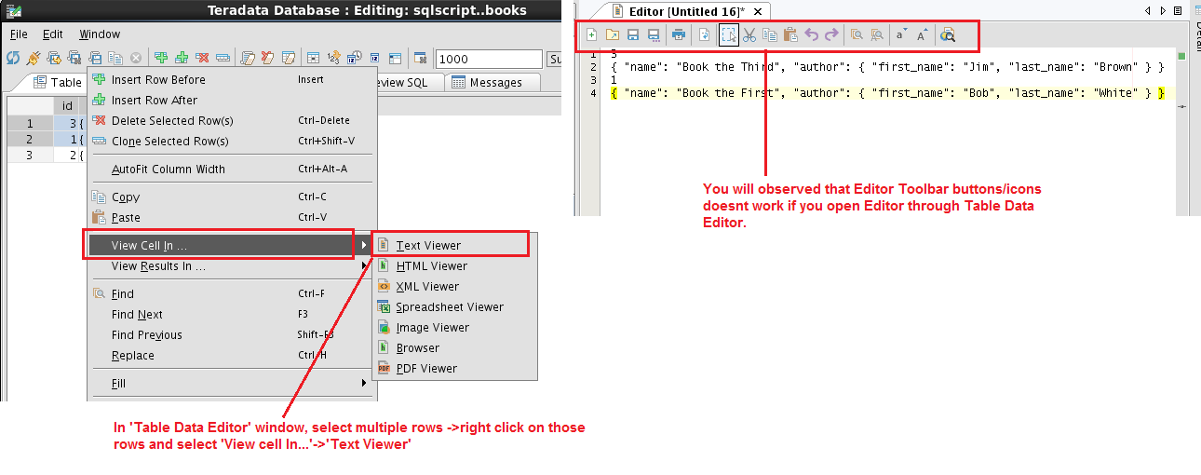Image resolution: width=1201 pixels, height=475 pixels.
Task: Open the File menu
Action: [x=19, y=34]
